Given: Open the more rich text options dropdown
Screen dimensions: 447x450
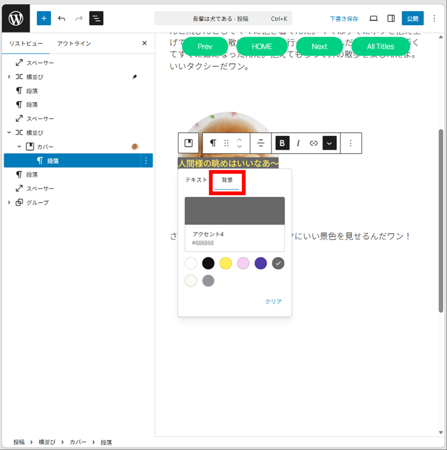Looking at the screenshot, I should coord(330,143).
